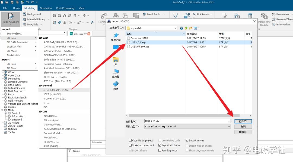Viewport: 293px width, 162px height.
Task: Click the Undo icon in title bar
Action: pyautogui.click(x=27, y=2)
